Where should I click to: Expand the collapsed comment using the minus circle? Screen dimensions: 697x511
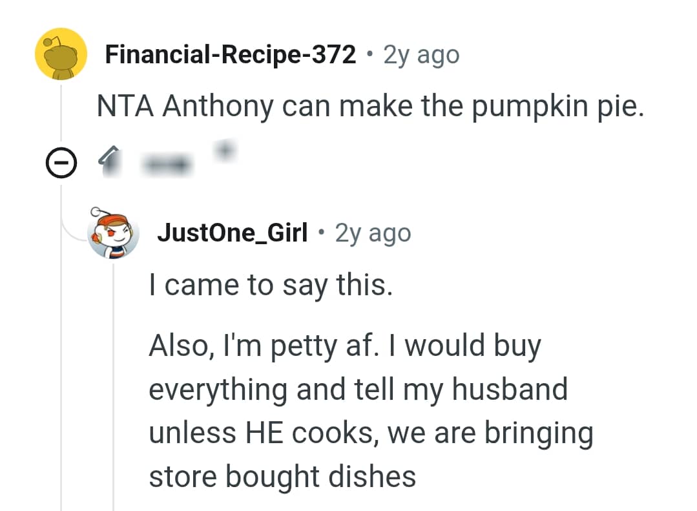61,162
